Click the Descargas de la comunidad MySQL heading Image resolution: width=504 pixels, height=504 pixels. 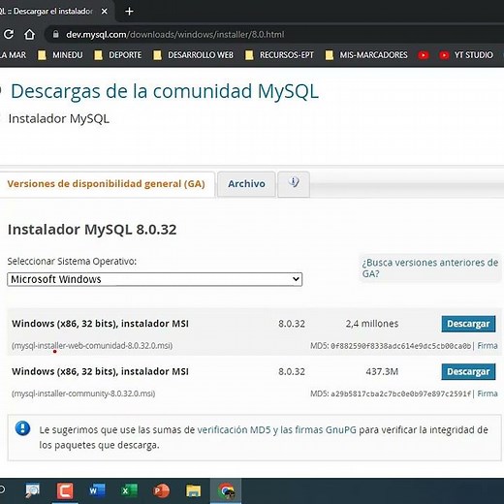point(165,91)
